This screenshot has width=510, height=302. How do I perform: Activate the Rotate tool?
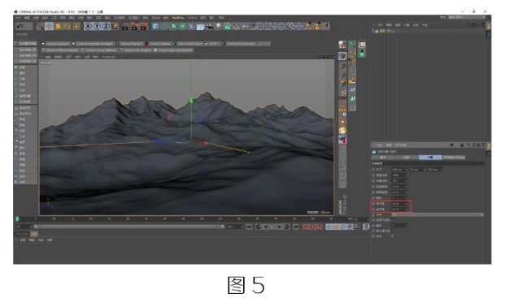click(x=68, y=26)
